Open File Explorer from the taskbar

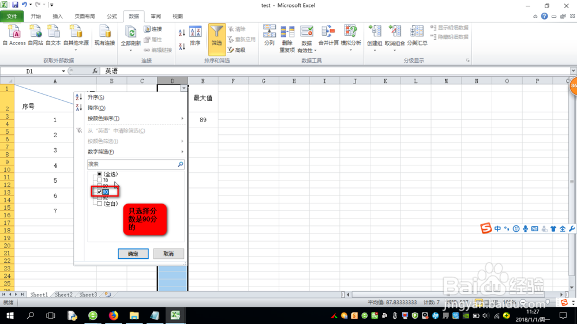[x=134, y=315]
